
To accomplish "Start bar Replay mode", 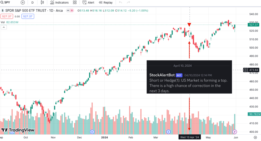I will pos(106,3).
